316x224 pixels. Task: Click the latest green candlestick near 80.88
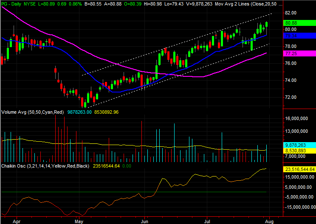tap(267, 24)
